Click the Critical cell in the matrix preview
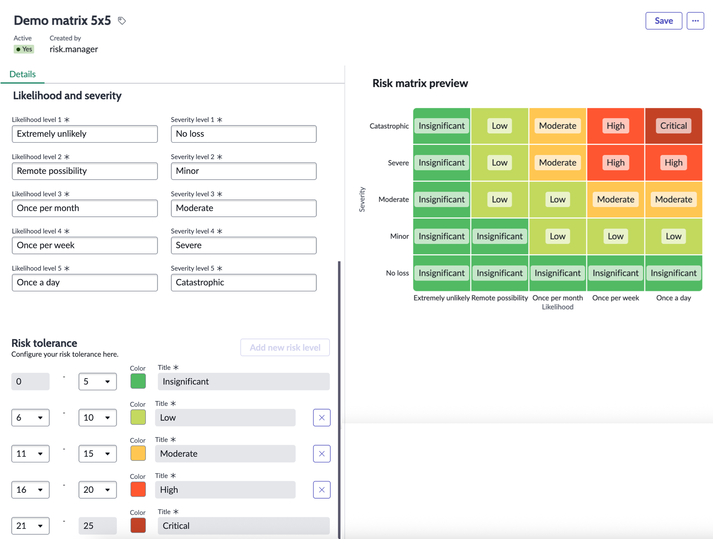 point(673,126)
